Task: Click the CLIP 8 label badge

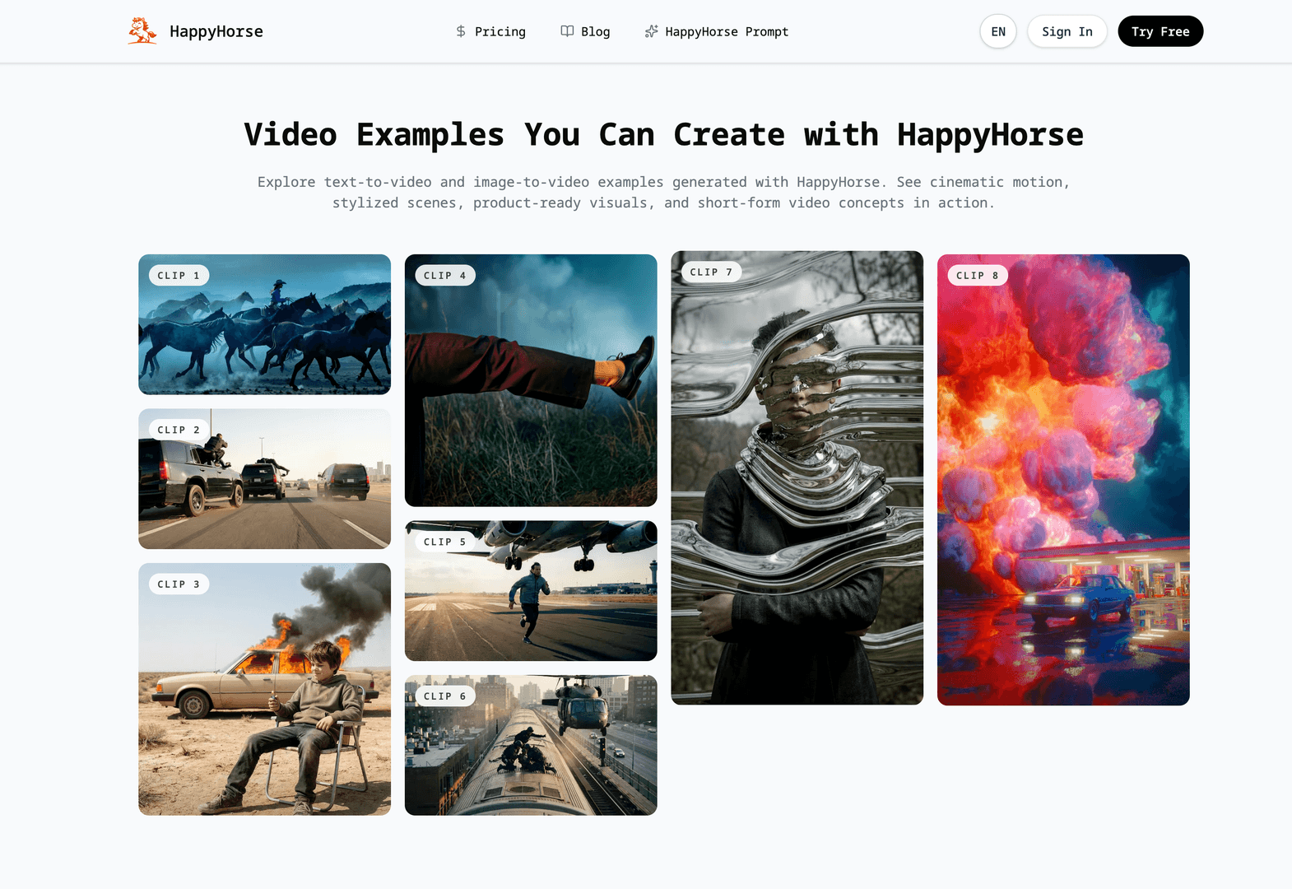Action: point(978,276)
